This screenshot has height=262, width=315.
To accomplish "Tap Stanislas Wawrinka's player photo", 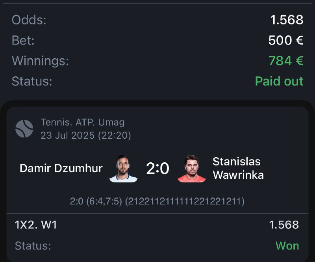I will click(x=191, y=169).
